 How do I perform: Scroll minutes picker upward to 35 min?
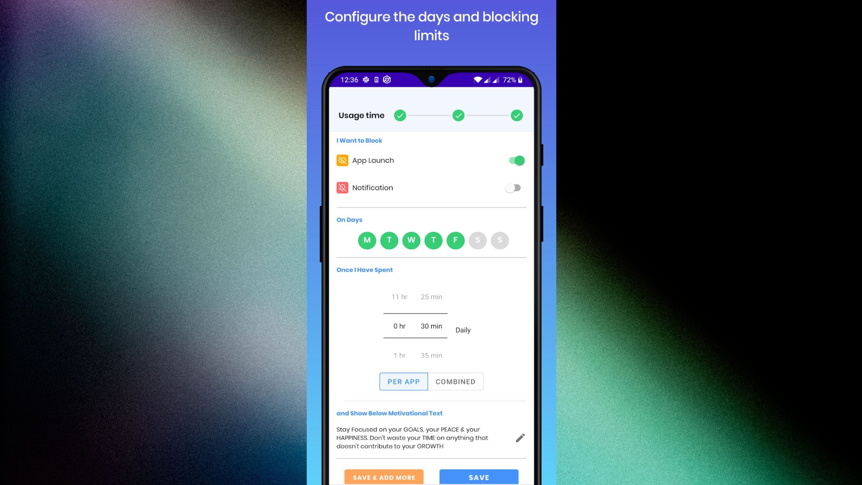tap(431, 355)
